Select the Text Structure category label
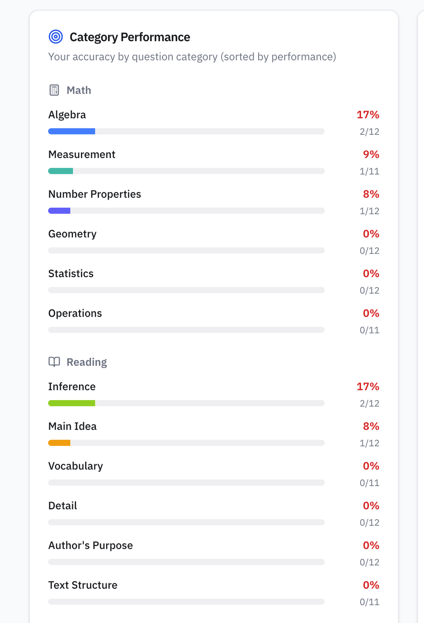The width and height of the screenshot is (424, 623). (x=83, y=585)
